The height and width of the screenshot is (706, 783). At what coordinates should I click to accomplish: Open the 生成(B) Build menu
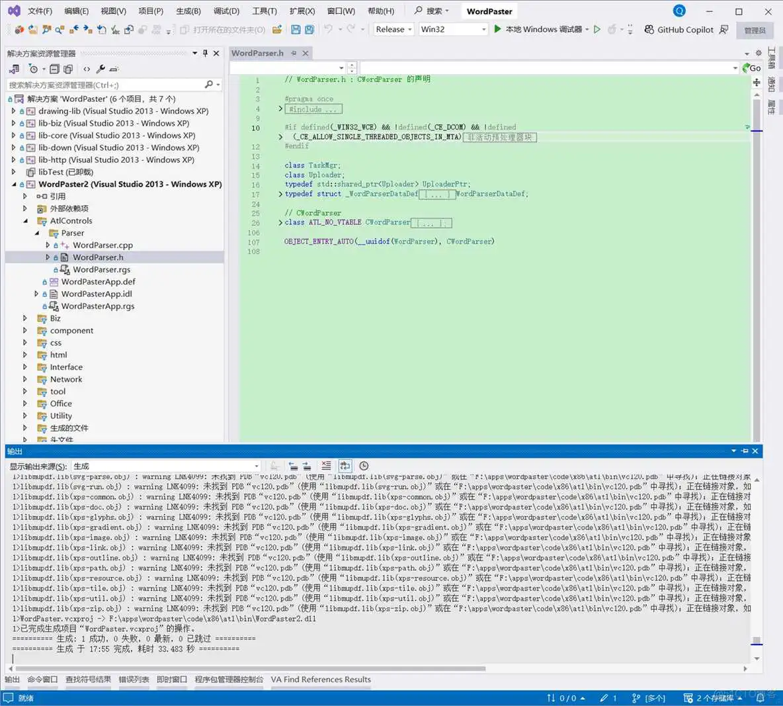(188, 11)
